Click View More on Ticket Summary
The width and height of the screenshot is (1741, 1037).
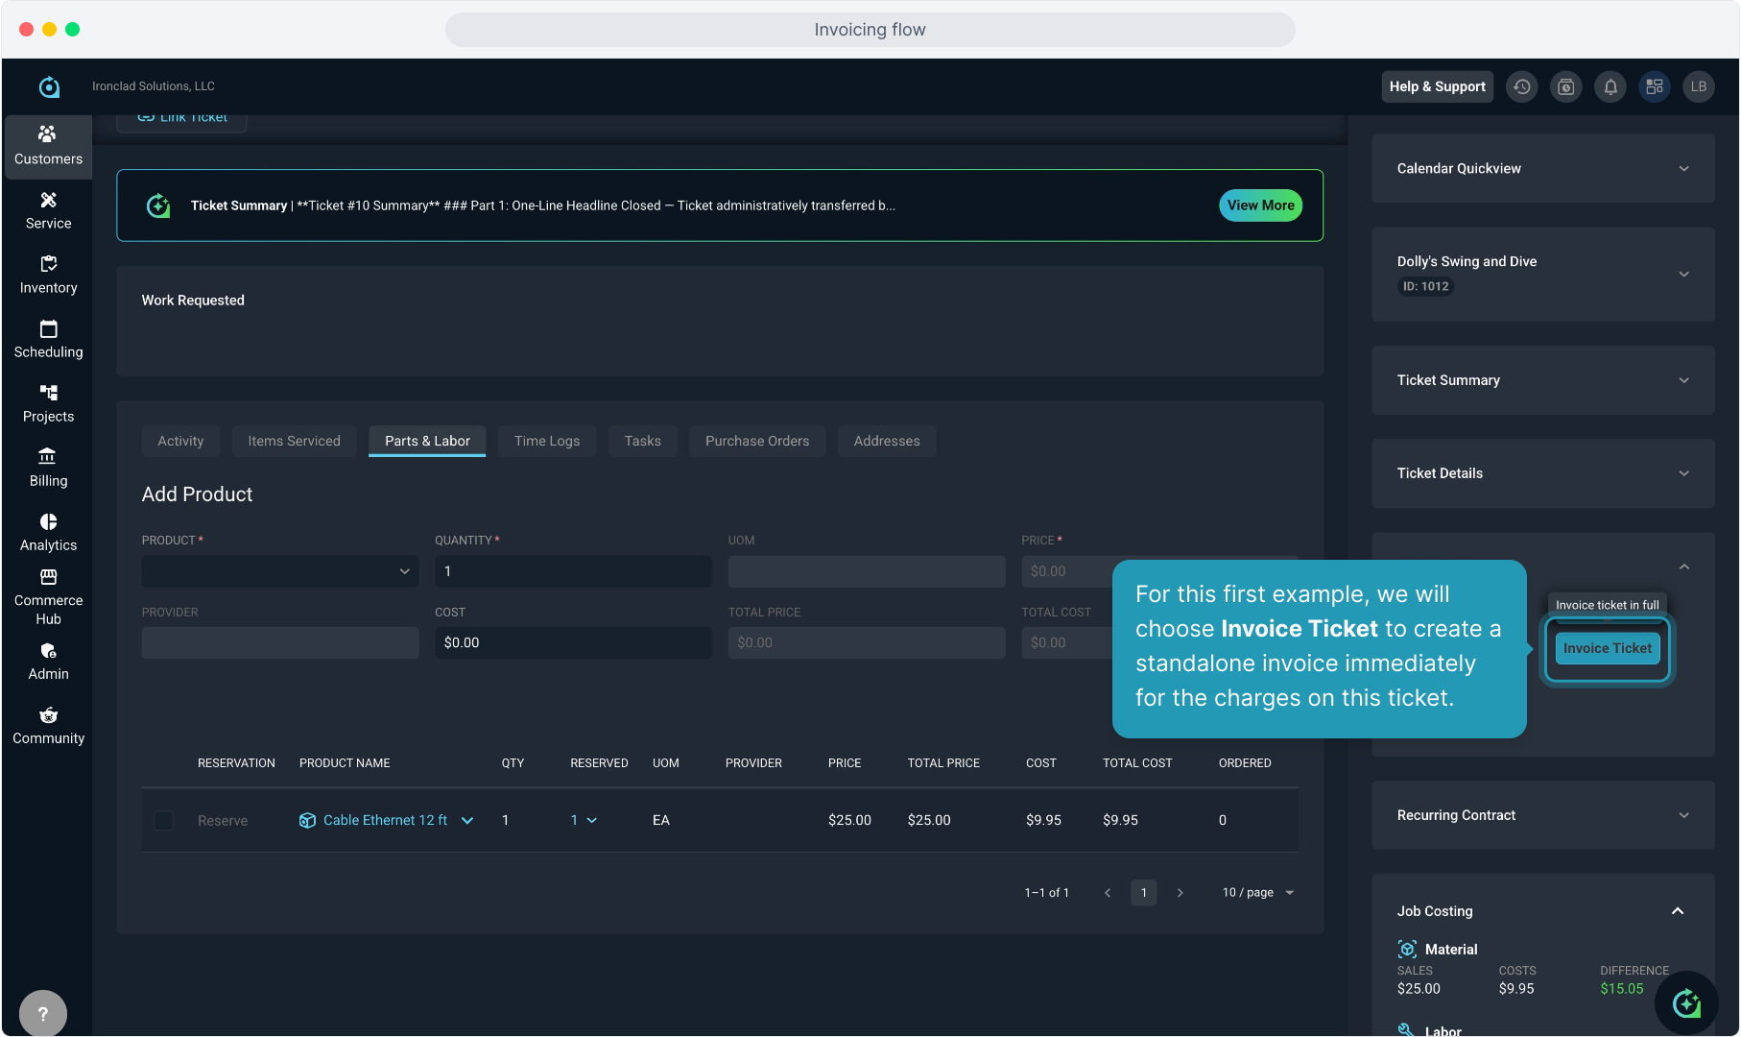[1261, 205]
